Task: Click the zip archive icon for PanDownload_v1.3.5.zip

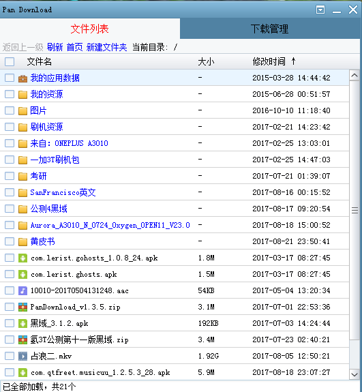Action: tap(22, 307)
